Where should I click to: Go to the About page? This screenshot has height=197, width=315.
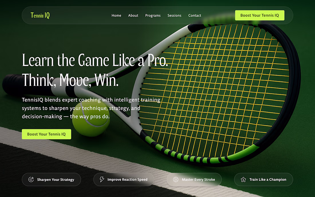(133, 15)
